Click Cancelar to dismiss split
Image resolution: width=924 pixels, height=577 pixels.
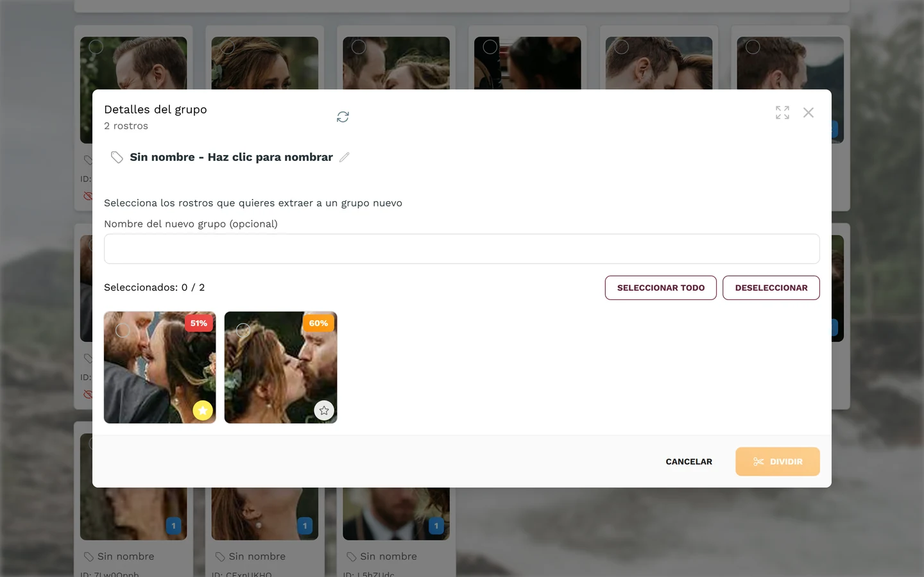pyautogui.click(x=689, y=462)
